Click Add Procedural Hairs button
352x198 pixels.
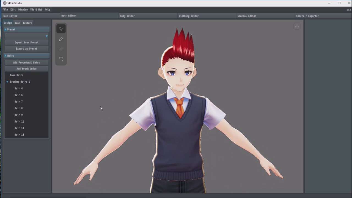tap(26, 63)
